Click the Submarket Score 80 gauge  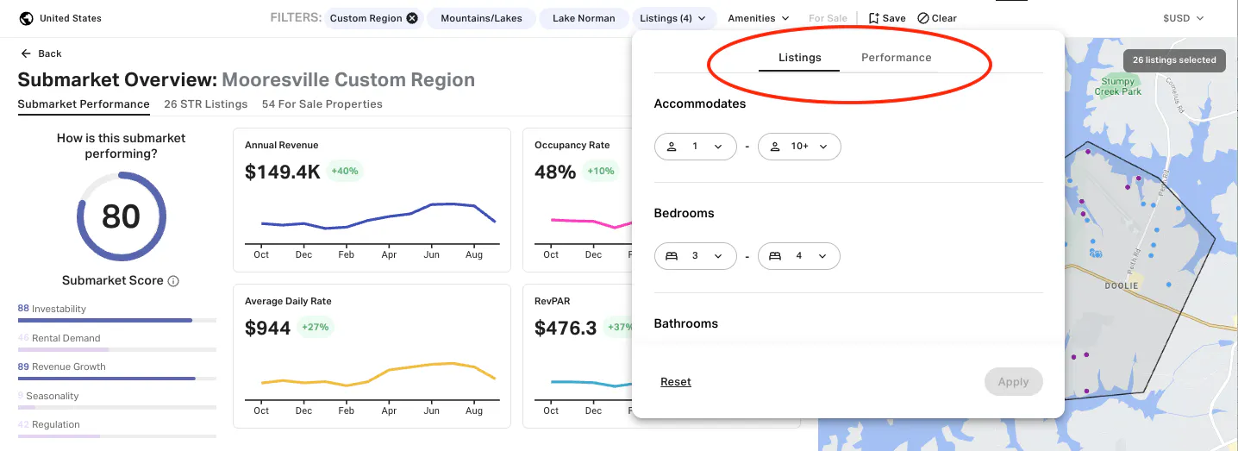121,216
